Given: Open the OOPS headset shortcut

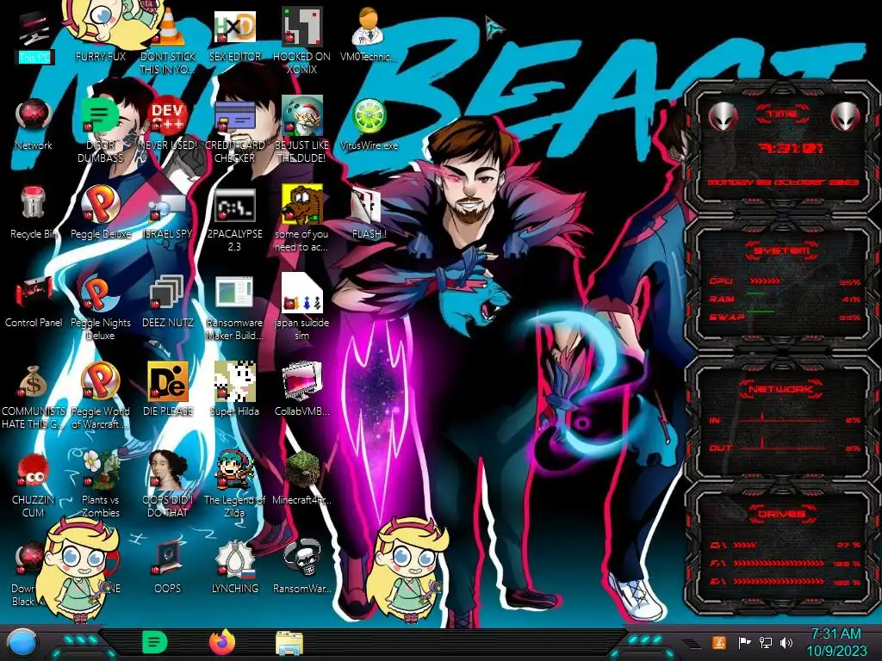Looking at the screenshot, I should pyautogui.click(x=168, y=566).
